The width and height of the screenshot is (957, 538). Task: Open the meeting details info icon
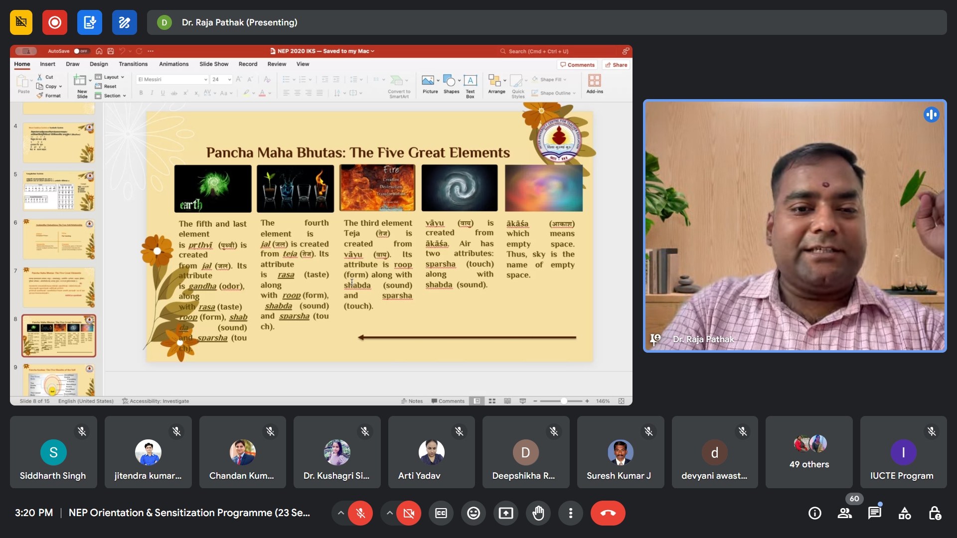pyautogui.click(x=814, y=513)
